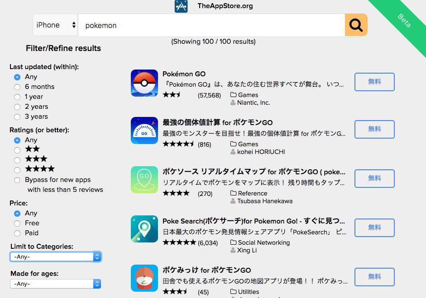Open the iPhone device dropdown
The width and height of the screenshot is (426, 298).
pos(55,25)
